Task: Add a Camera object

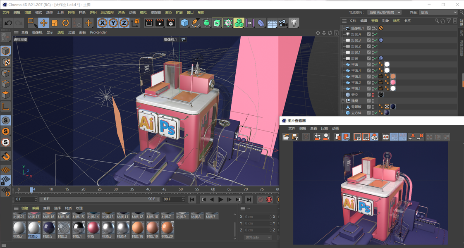Action: [283, 23]
